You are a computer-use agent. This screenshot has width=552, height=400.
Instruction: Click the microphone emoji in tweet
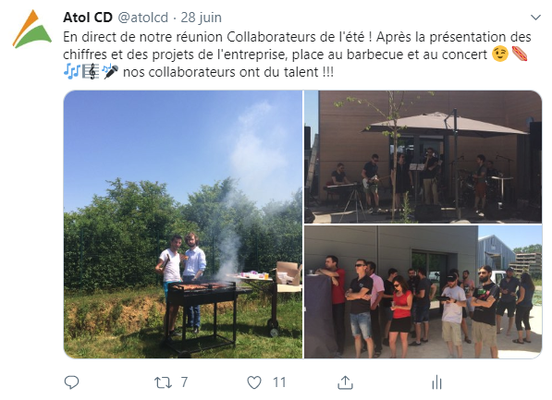[x=110, y=72]
